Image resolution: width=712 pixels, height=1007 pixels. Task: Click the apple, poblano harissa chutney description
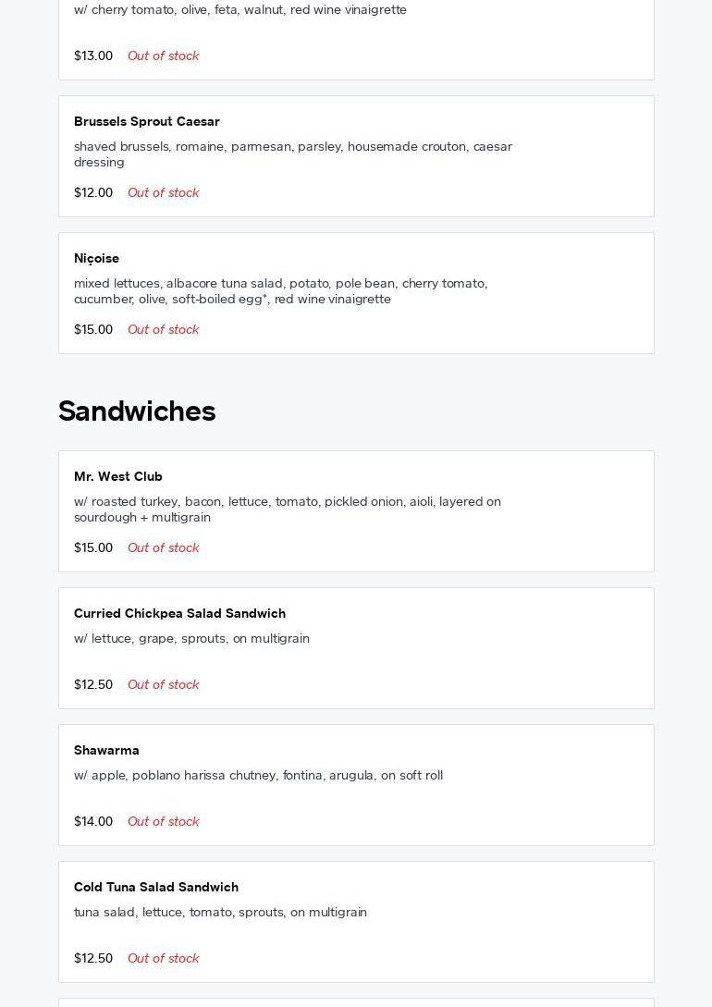(x=258, y=775)
